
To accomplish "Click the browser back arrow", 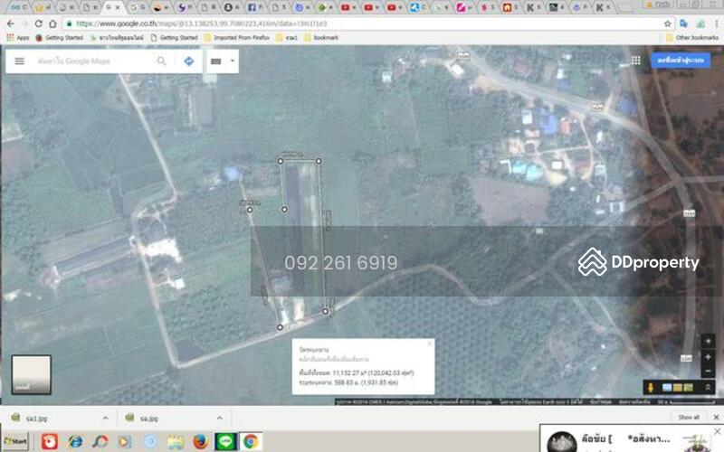I will (11, 24).
